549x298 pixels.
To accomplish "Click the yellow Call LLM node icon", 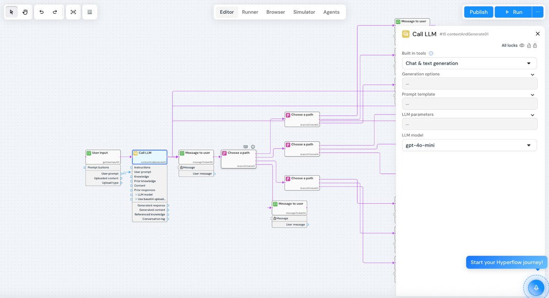I will click(x=135, y=153).
